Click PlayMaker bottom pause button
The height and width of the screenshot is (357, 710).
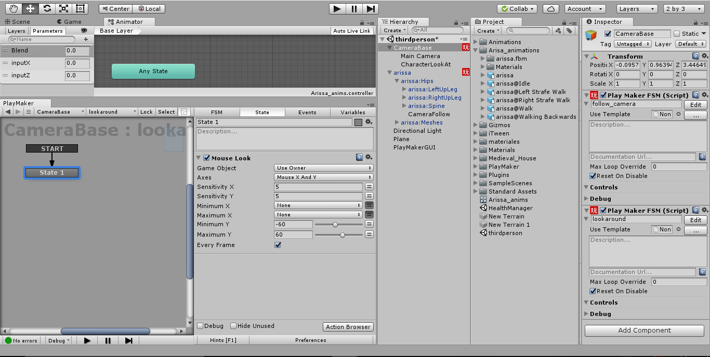pyautogui.click(x=108, y=340)
